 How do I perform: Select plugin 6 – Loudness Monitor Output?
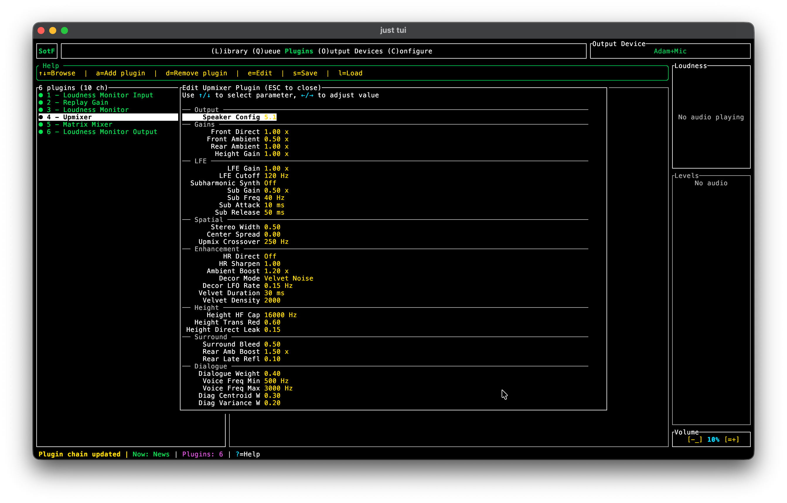(x=108, y=132)
